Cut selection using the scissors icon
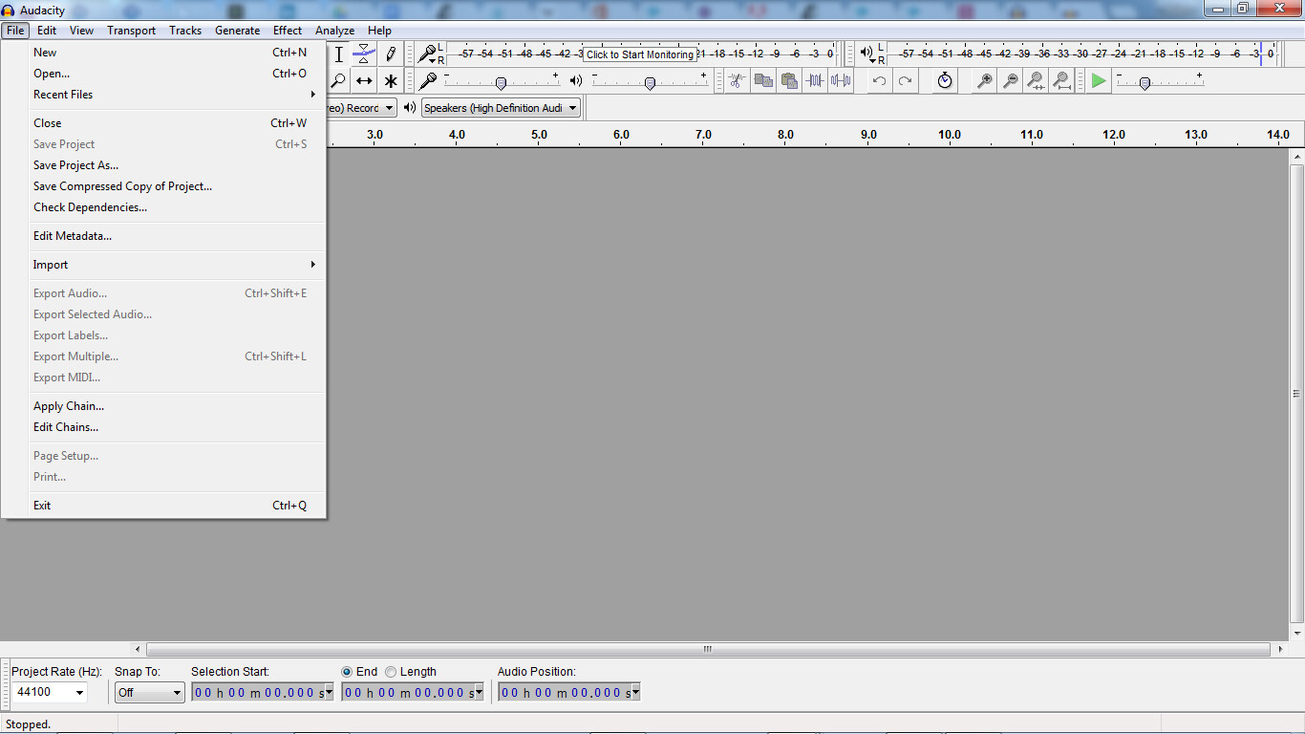Screen dimensions: 1305x734 [x=737, y=81]
